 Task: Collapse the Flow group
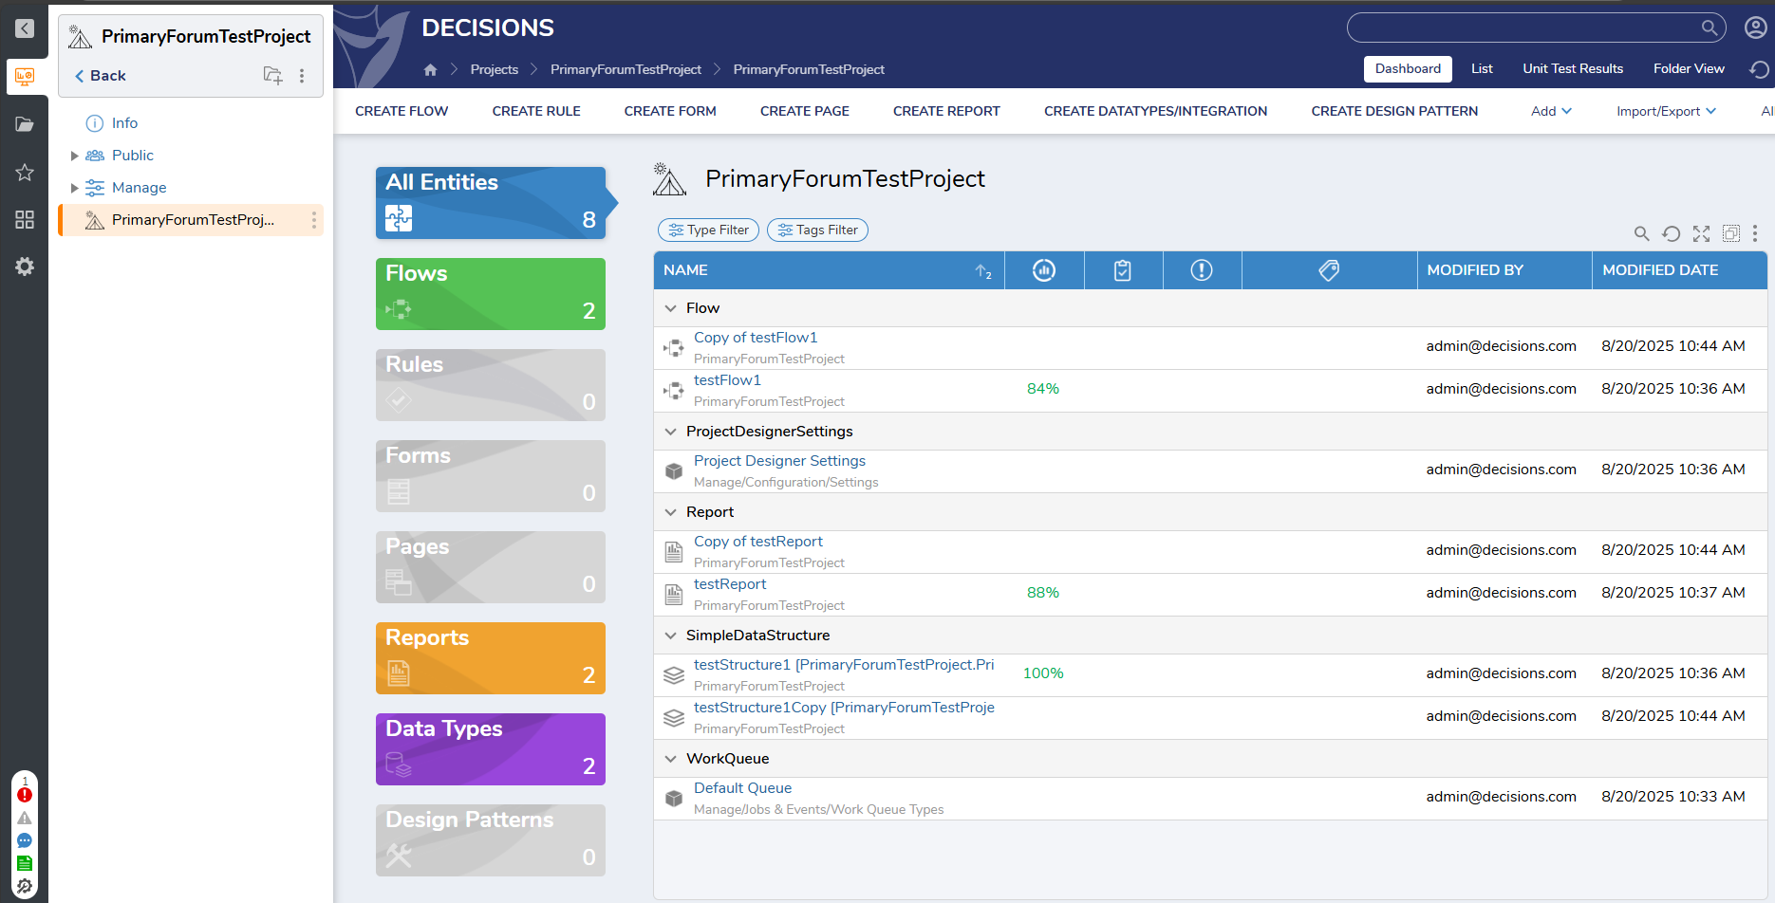coord(670,308)
